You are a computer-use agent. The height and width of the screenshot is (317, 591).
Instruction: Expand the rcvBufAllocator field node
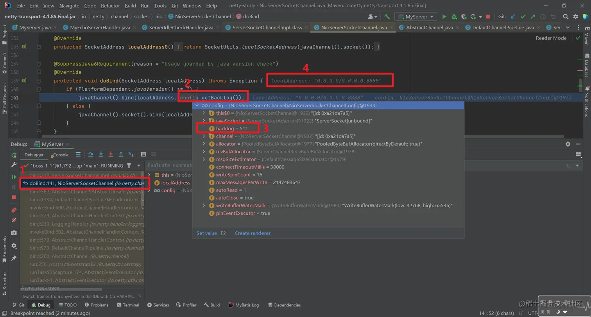(204, 152)
